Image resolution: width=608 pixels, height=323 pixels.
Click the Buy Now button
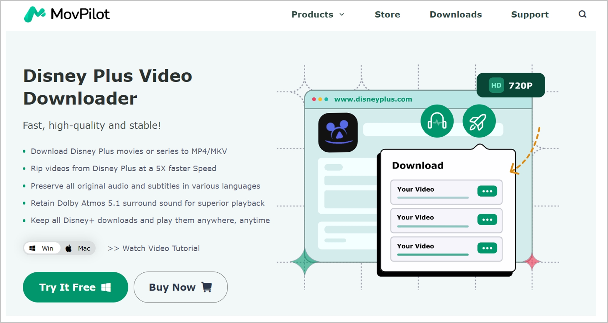180,287
